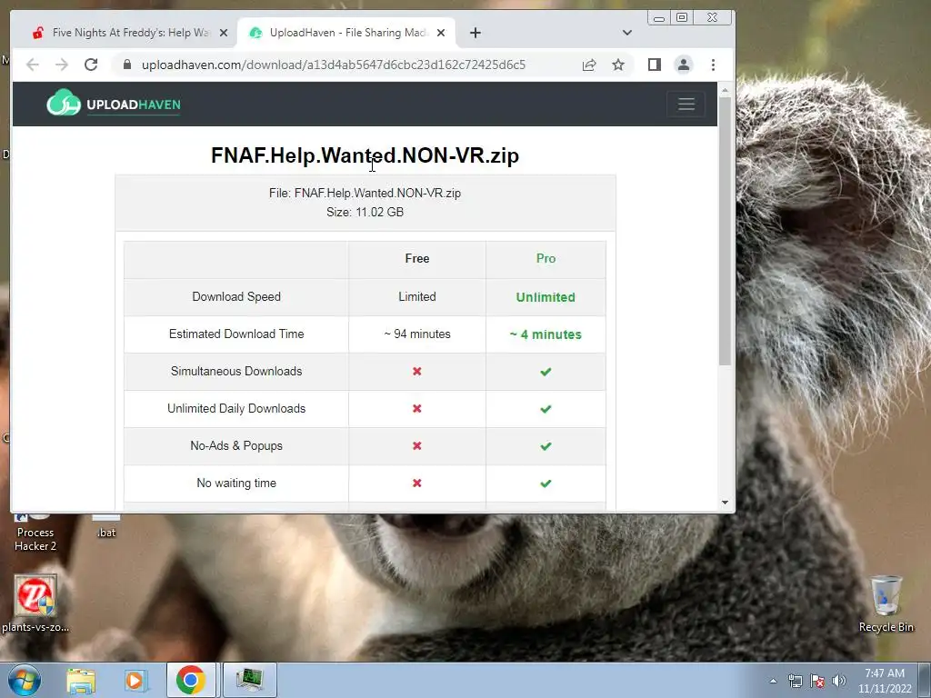This screenshot has height=698, width=931.
Task: Open Process Hacker taskbar button
Action: click(x=249, y=680)
